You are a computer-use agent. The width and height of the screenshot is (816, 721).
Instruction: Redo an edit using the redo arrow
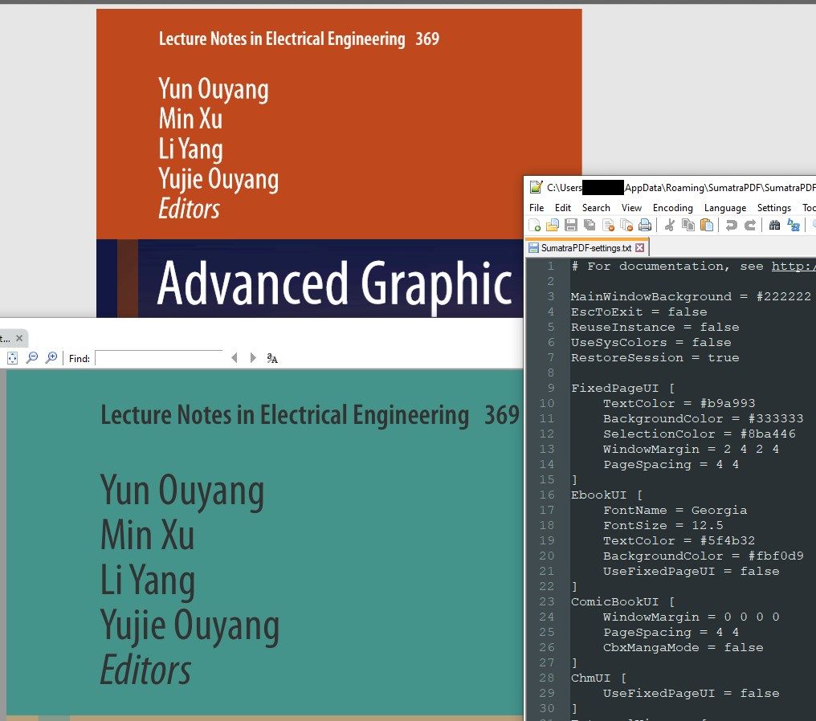click(x=751, y=226)
